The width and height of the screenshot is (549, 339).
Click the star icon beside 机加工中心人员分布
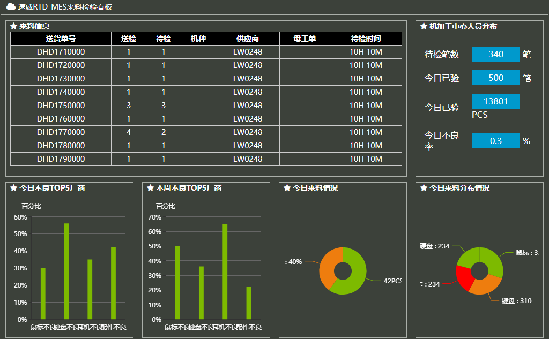tap(424, 26)
